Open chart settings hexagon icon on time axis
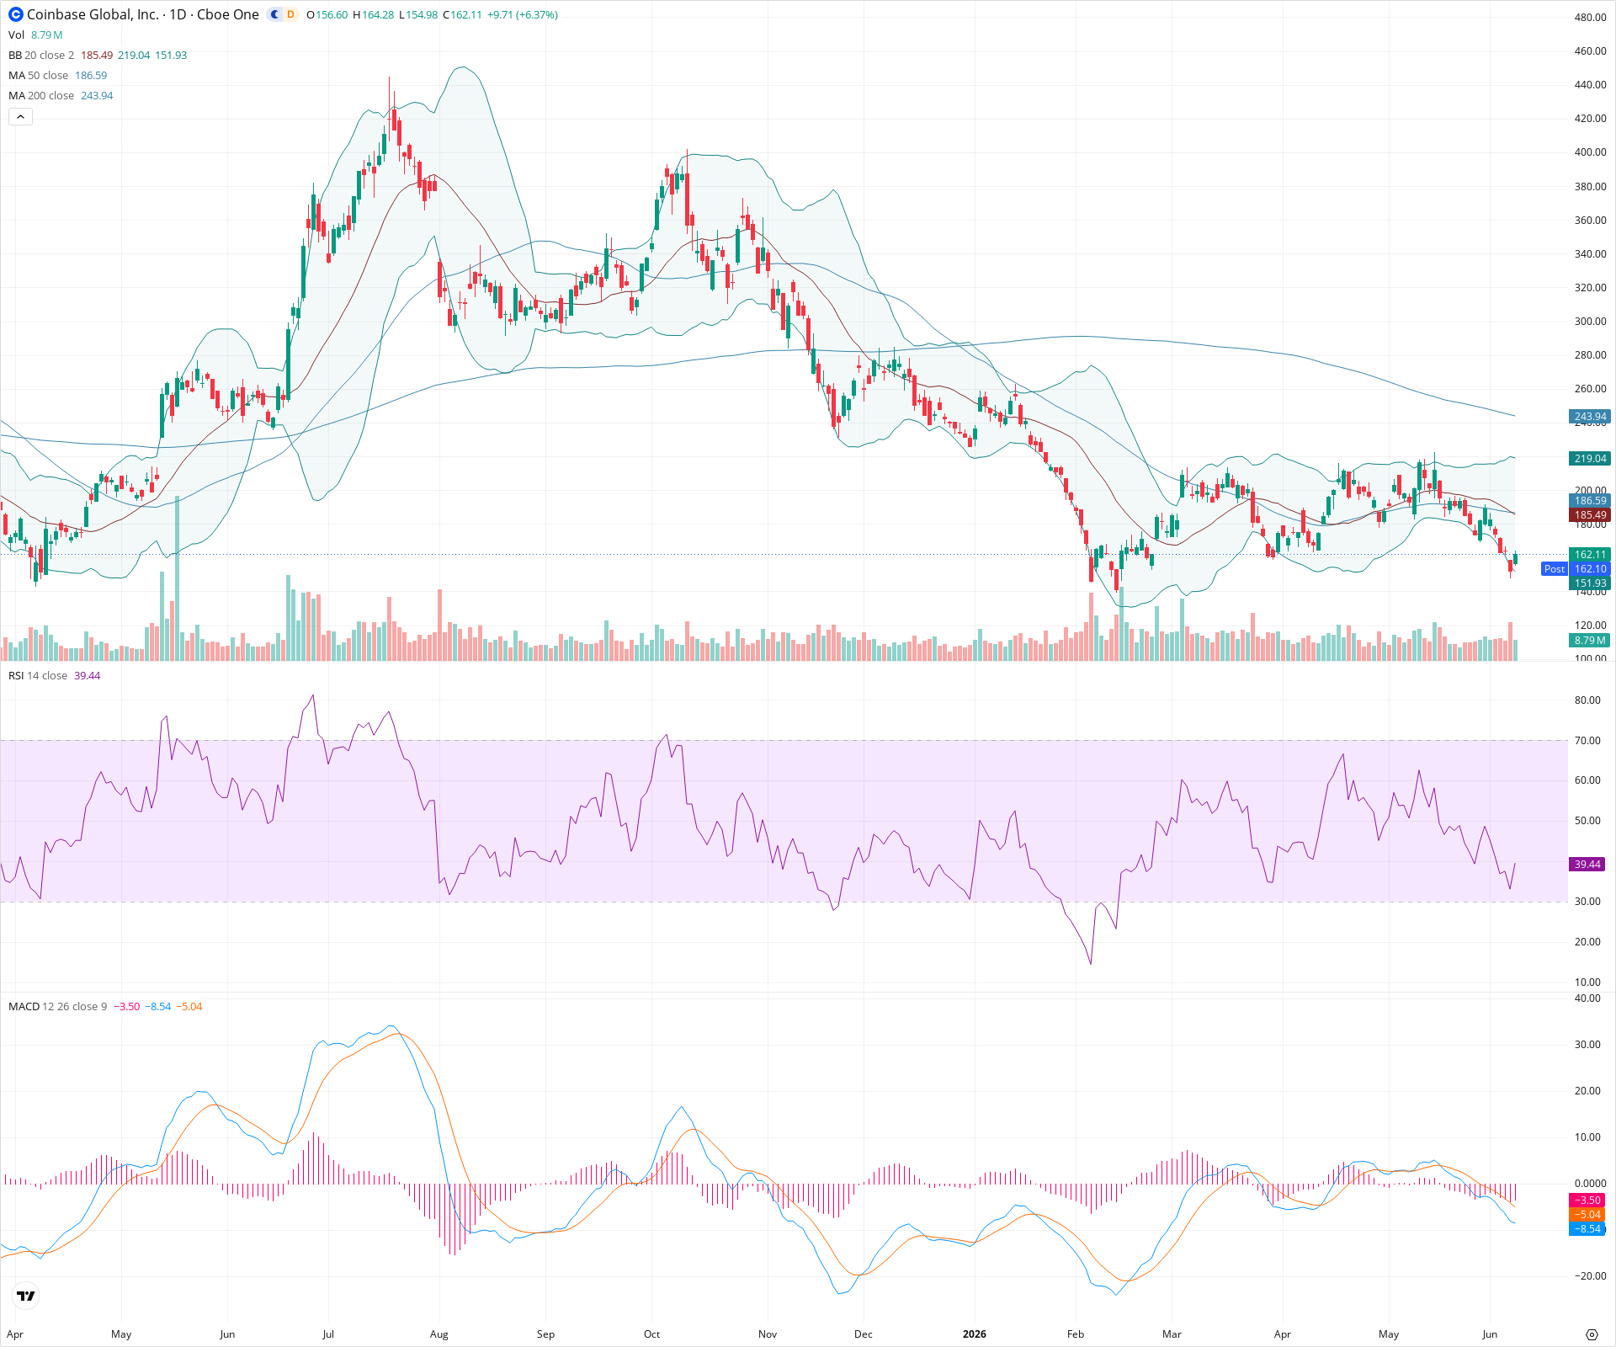This screenshot has width=1616, height=1347. point(1592,1334)
